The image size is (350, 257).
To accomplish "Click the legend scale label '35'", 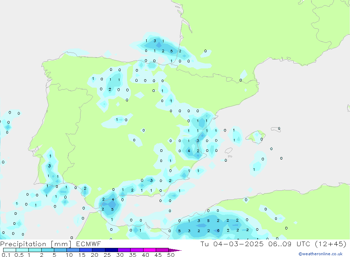I will pos(133,255).
